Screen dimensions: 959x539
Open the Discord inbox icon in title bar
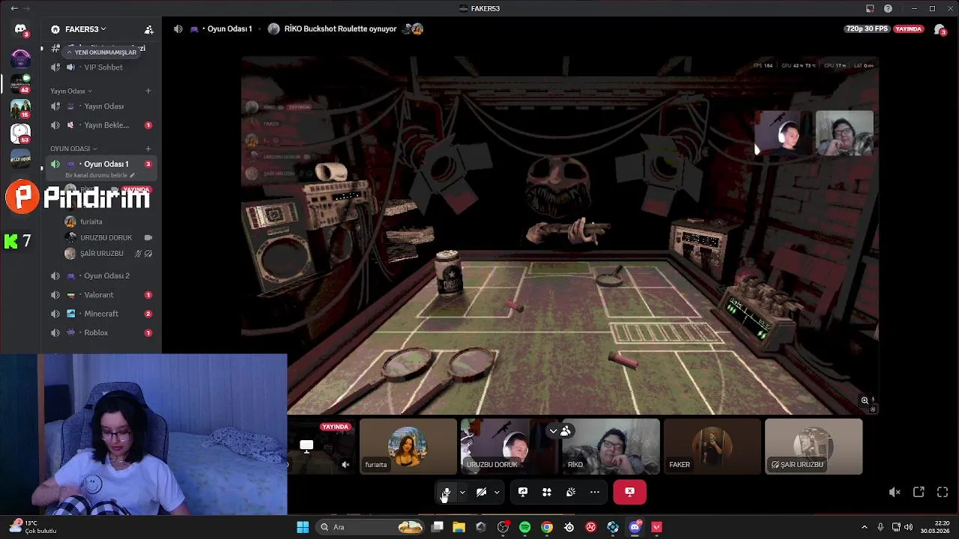tap(870, 8)
